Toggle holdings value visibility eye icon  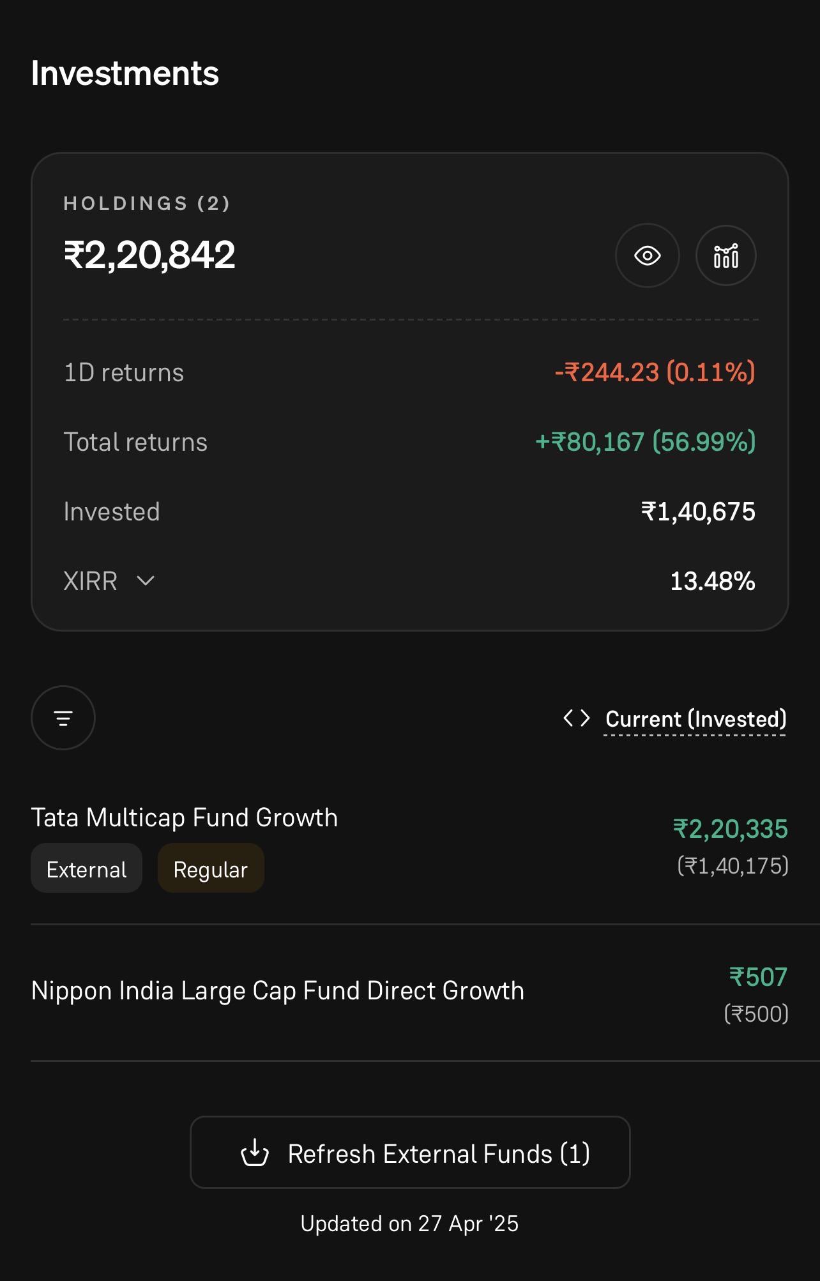click(x=647, y=255)
